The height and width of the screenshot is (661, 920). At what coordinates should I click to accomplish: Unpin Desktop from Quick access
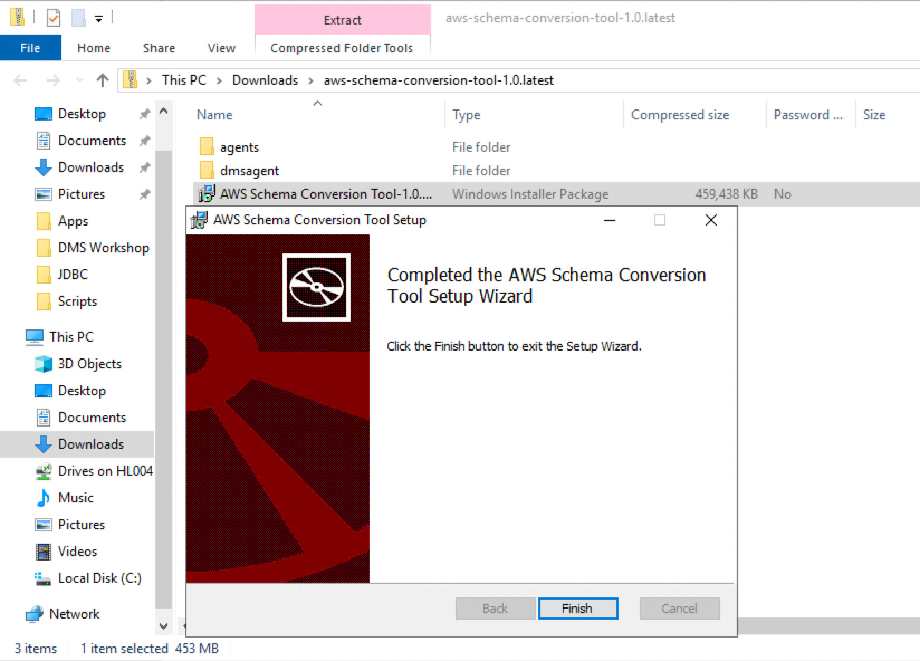(x=145, y=113)
